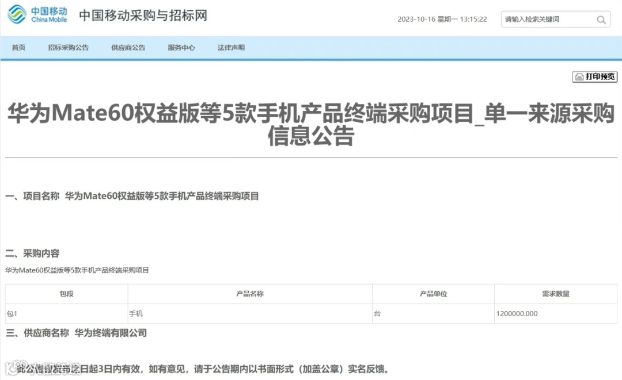Image resolution: width=622 pixels, height=380 pixels.
Task: Click the site title 中国移动采购与招标网
Action: [x=143, y=16]
